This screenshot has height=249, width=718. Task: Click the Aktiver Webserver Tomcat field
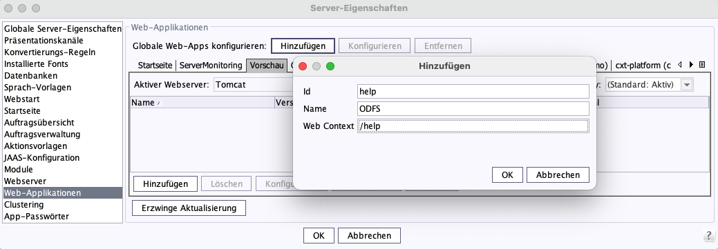coord(253,85)
